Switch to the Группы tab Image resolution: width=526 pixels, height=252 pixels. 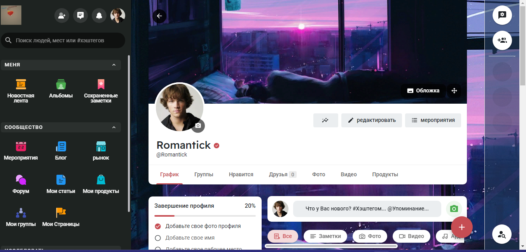pos(204,175)
